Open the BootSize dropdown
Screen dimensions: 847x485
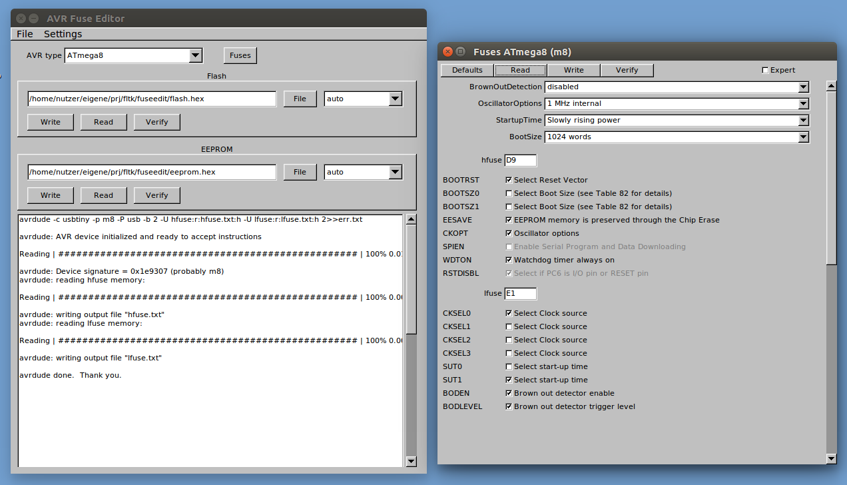(677, 137)
